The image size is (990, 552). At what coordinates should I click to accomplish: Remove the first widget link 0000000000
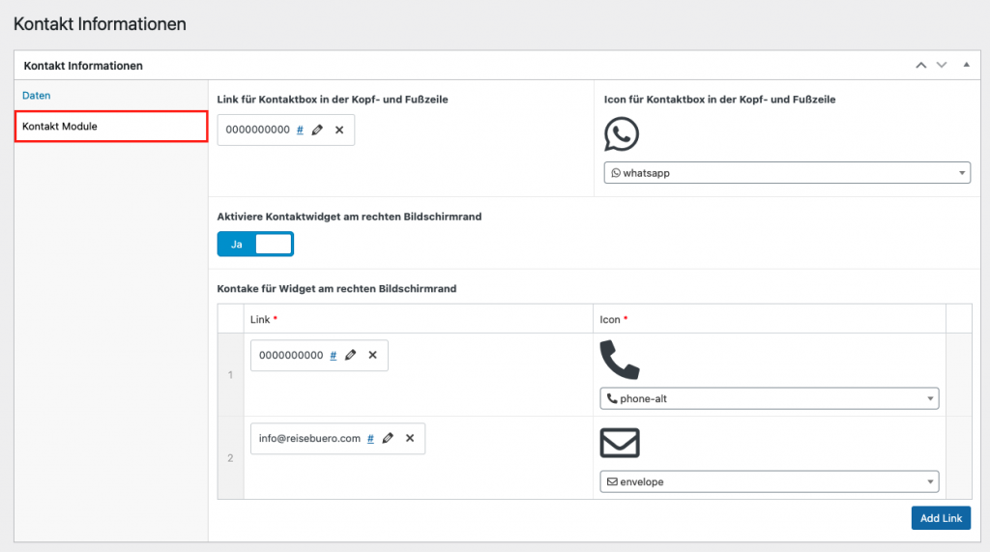(x=372, y=355)
